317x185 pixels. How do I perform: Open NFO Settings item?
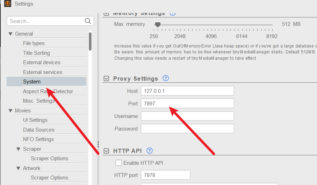click(x=38, y=139)
